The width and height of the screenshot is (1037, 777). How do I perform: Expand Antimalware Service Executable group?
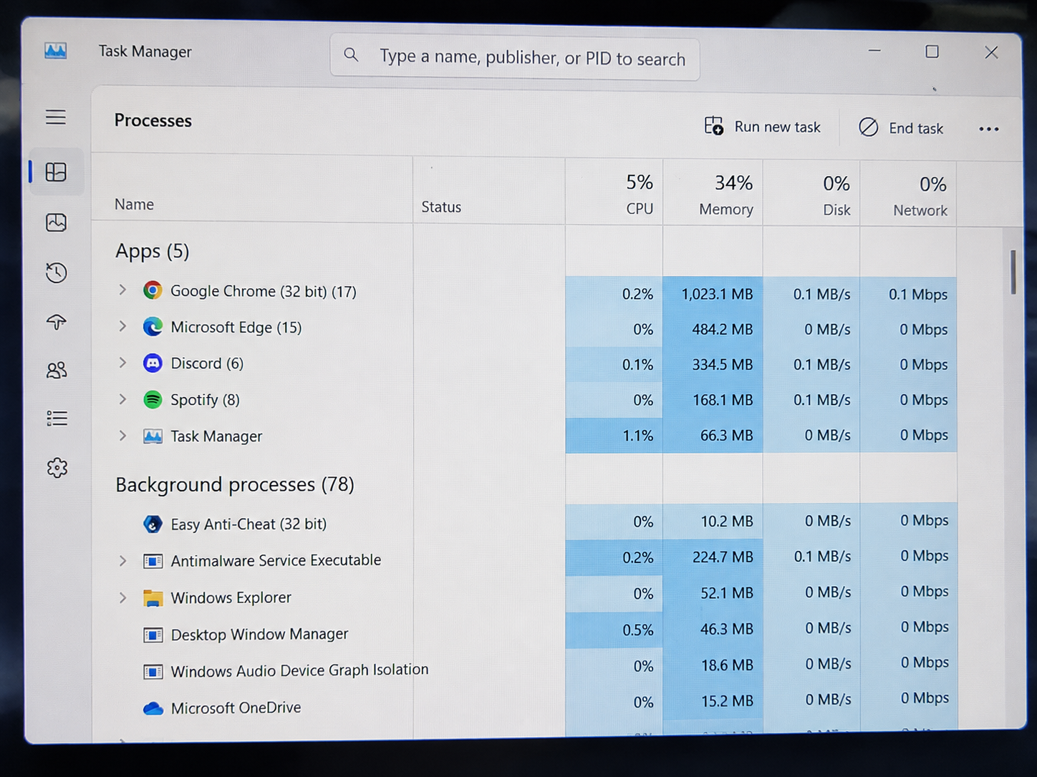[122, 561]
